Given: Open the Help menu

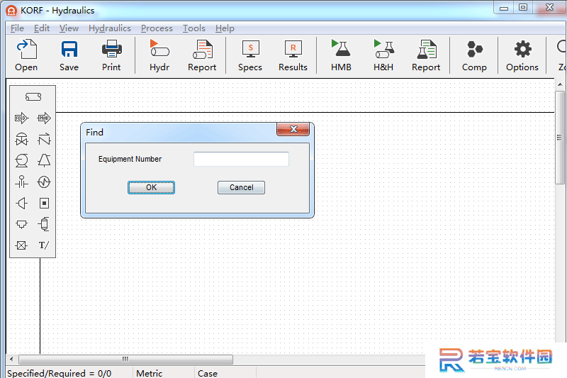Looking at the screenshot, I should pyautogui.click(x=225, y=28).
